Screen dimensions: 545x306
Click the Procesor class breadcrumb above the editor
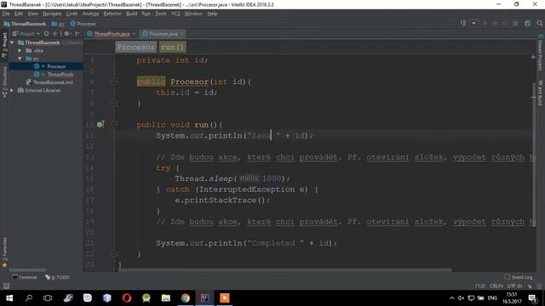(x=136, y=47)
